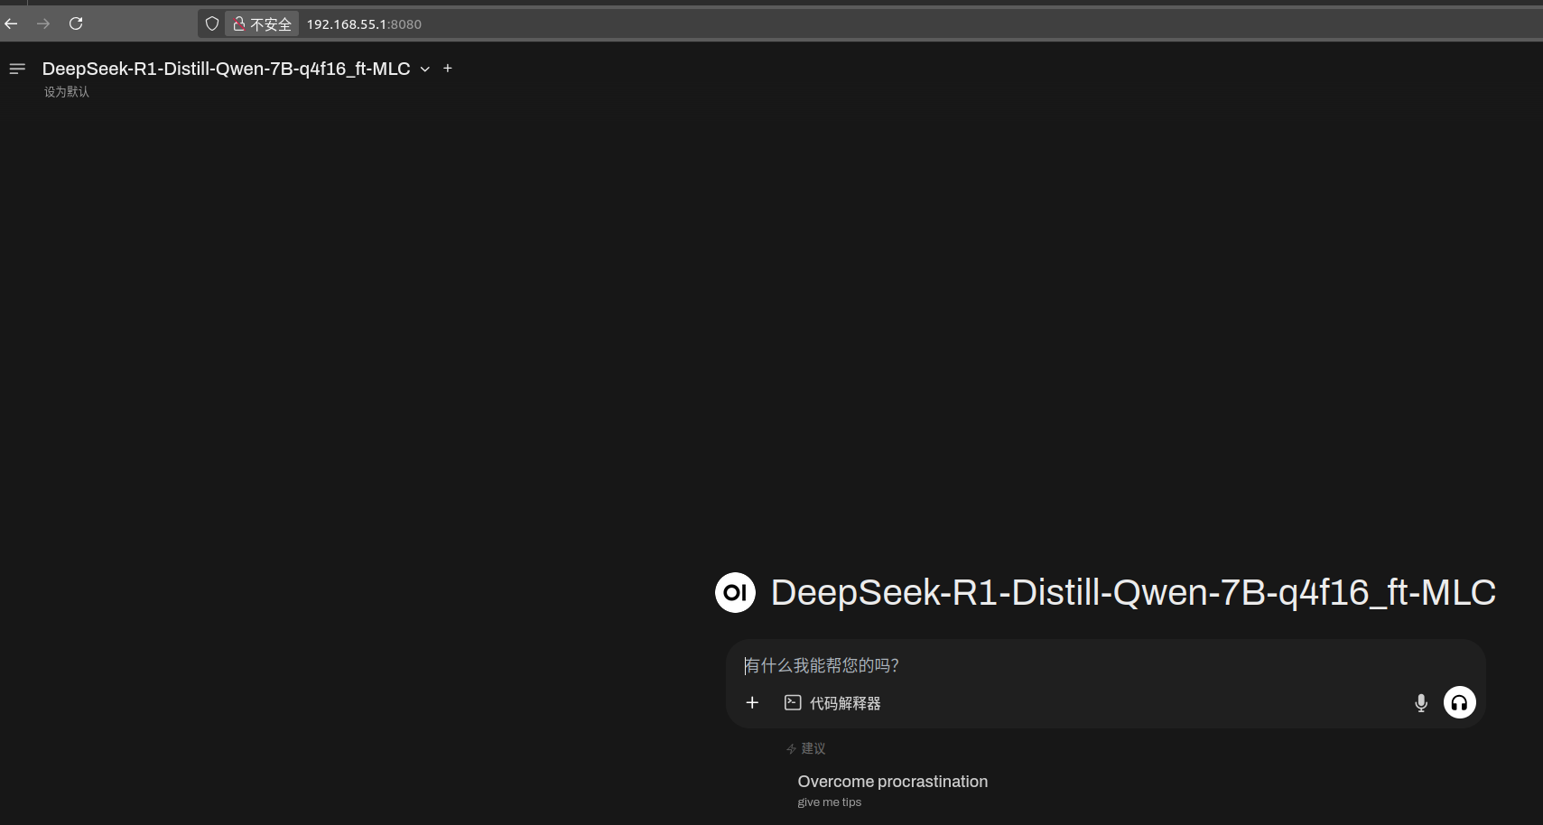Click the browser forward arrow

tap(43, 23)
